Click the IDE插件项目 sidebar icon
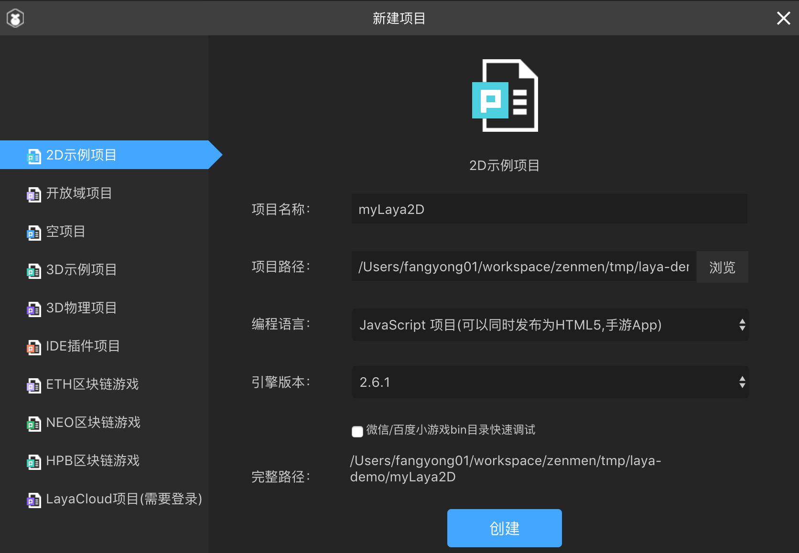799x553 pixels. pyautogui.click(x=34, y=347)
